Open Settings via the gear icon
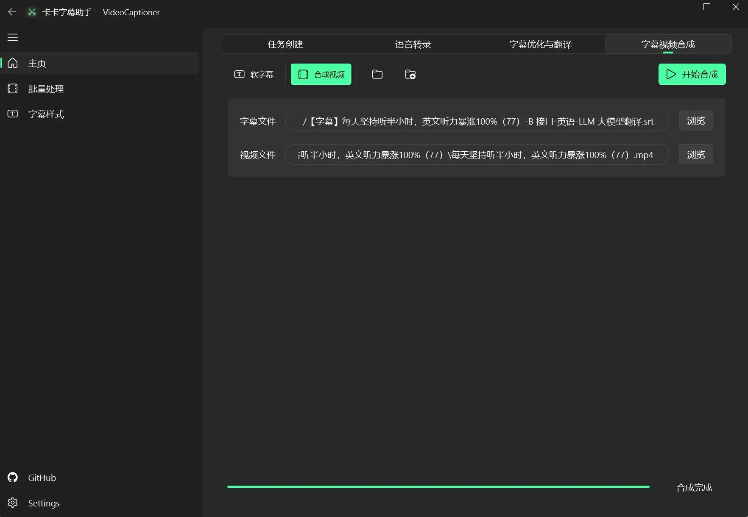This screenshot has height=517, width=748. point(12,503)
